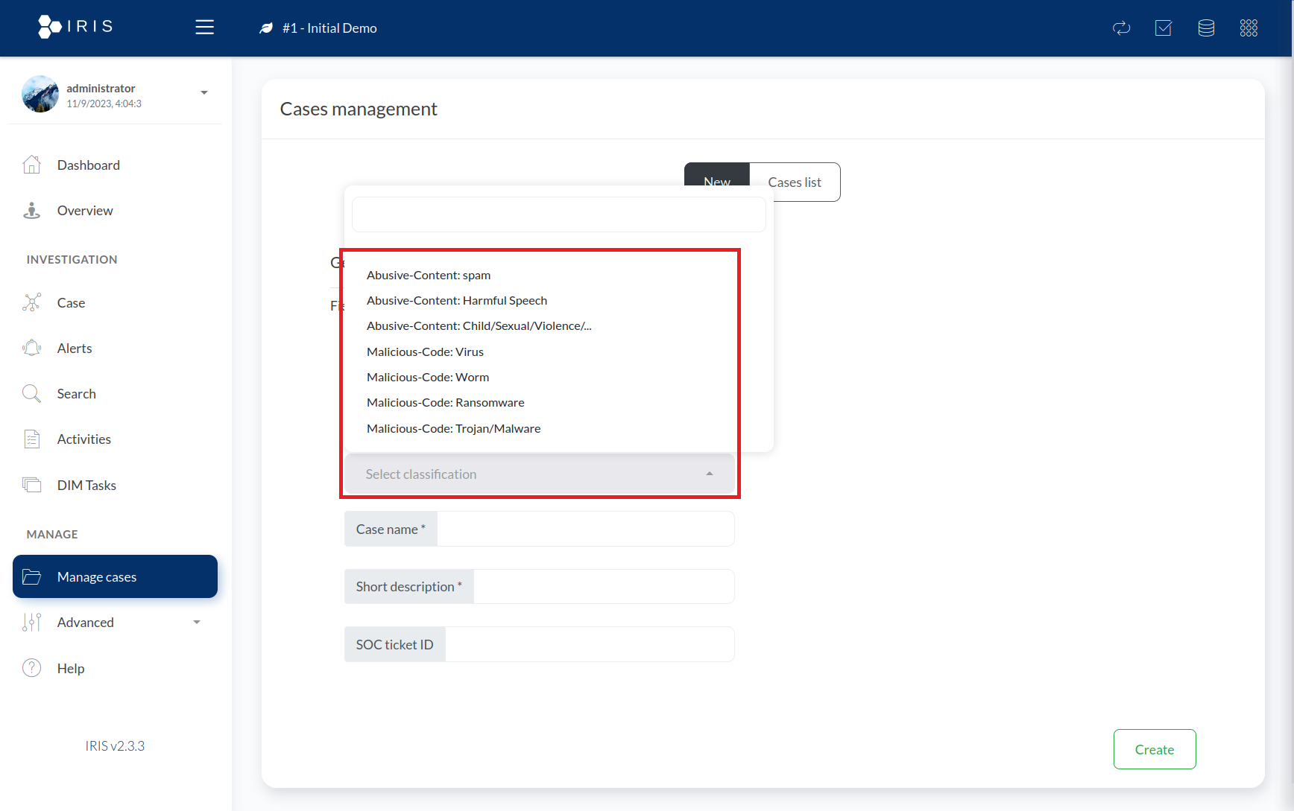The height and width of the screenshot is (811, 1294).
Task: Select Abusive-Content: spam option
Action: (x=428, y=276)
